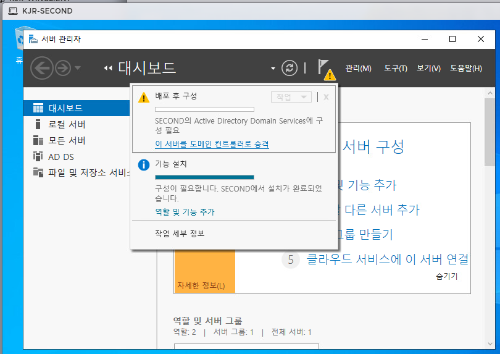
Task: Select AD DS in the sidebar
Action: tap(77, 157)
